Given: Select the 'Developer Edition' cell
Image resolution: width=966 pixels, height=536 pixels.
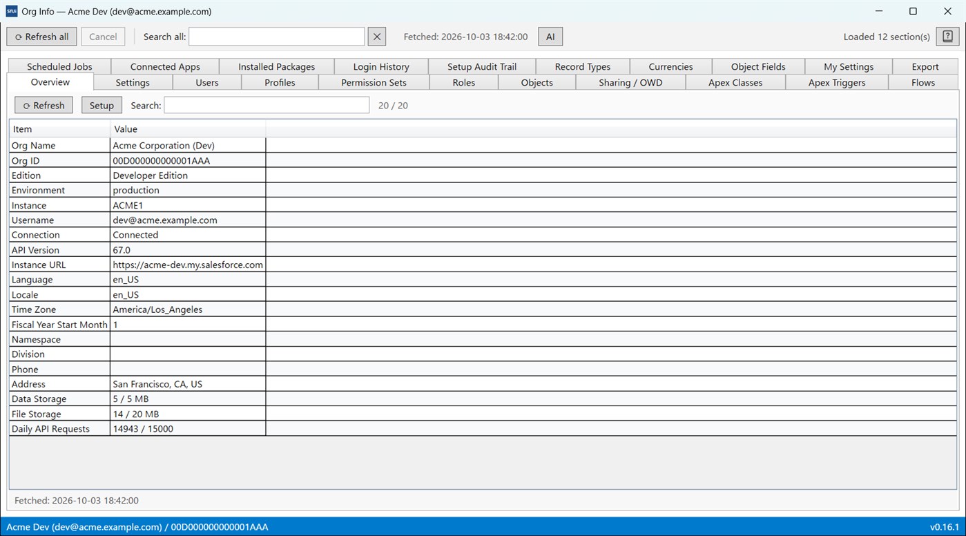Looking at the screenshot, I should point(188,175).
